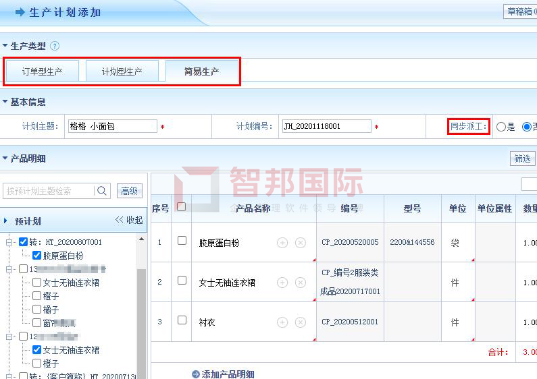Click the arrow icon beside 添加产品明细
Image resolution: width=537 pixels, height=379 pixels.
(196, 374)
